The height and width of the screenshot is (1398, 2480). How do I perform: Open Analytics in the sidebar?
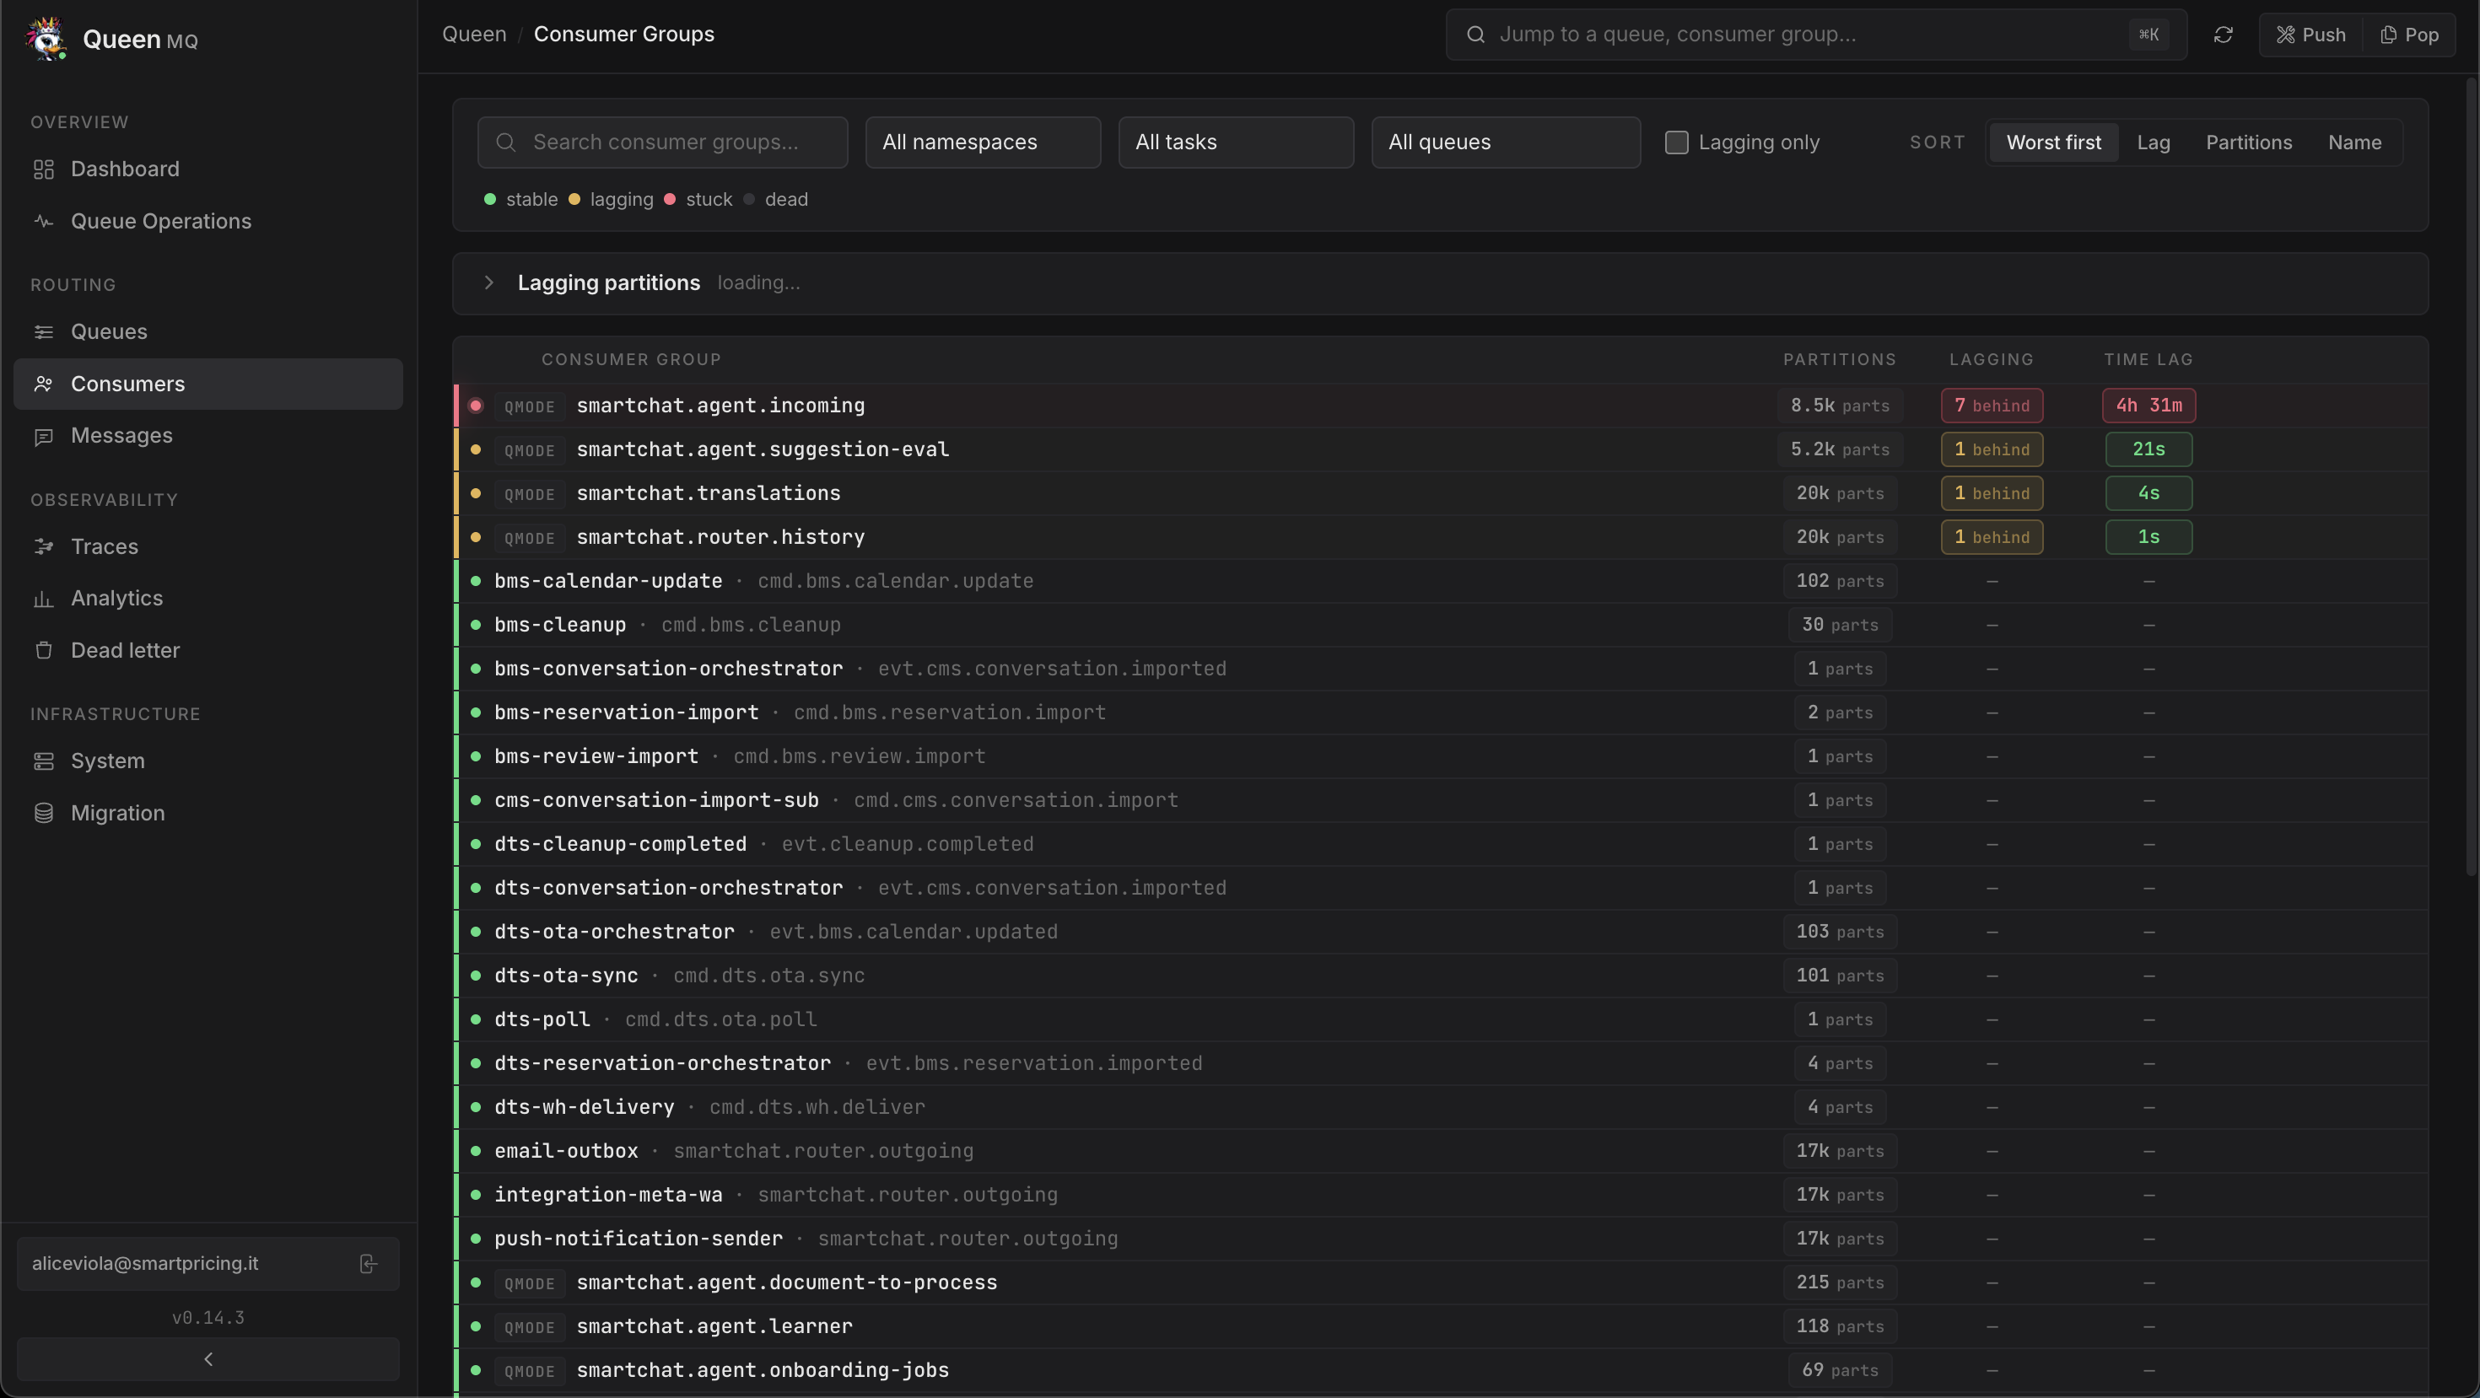[x=208, y=599]
